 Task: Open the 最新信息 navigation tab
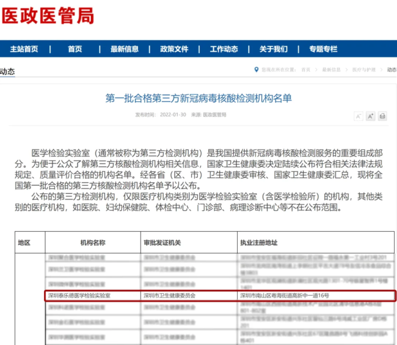point(125,49)
